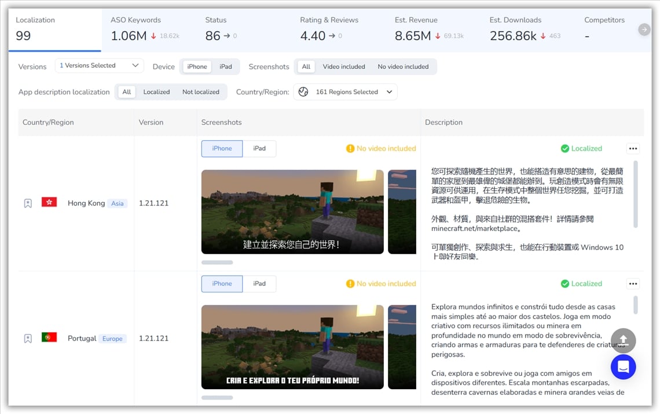Open the chat support bubble
This screenshot has width=660, height=414.
pos(623,367)
